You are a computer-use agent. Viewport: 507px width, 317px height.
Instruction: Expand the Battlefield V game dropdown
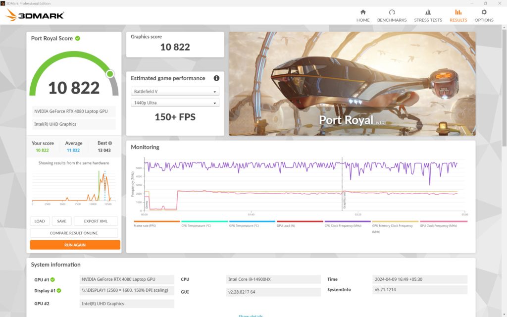coord(175,92)
